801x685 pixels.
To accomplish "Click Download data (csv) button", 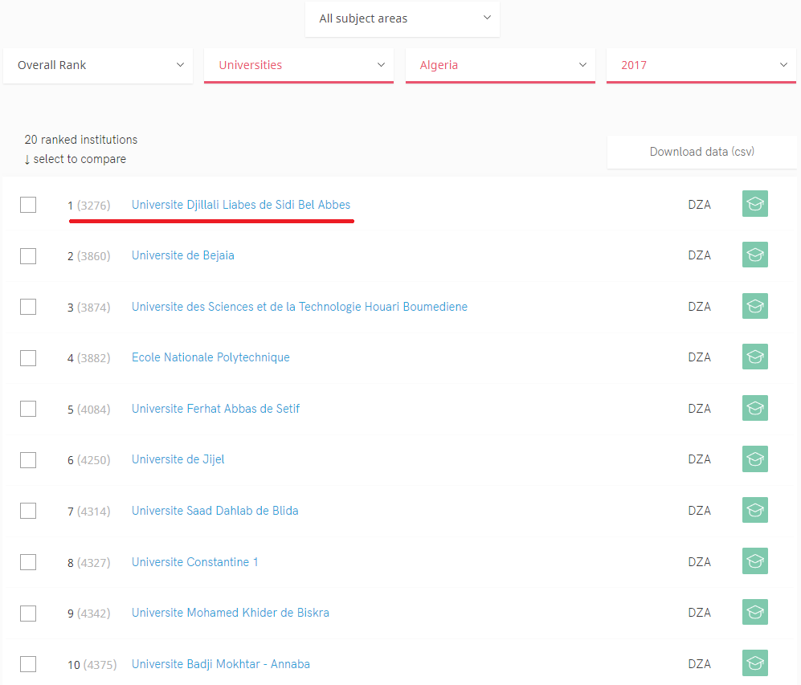I will click(701, 152).
